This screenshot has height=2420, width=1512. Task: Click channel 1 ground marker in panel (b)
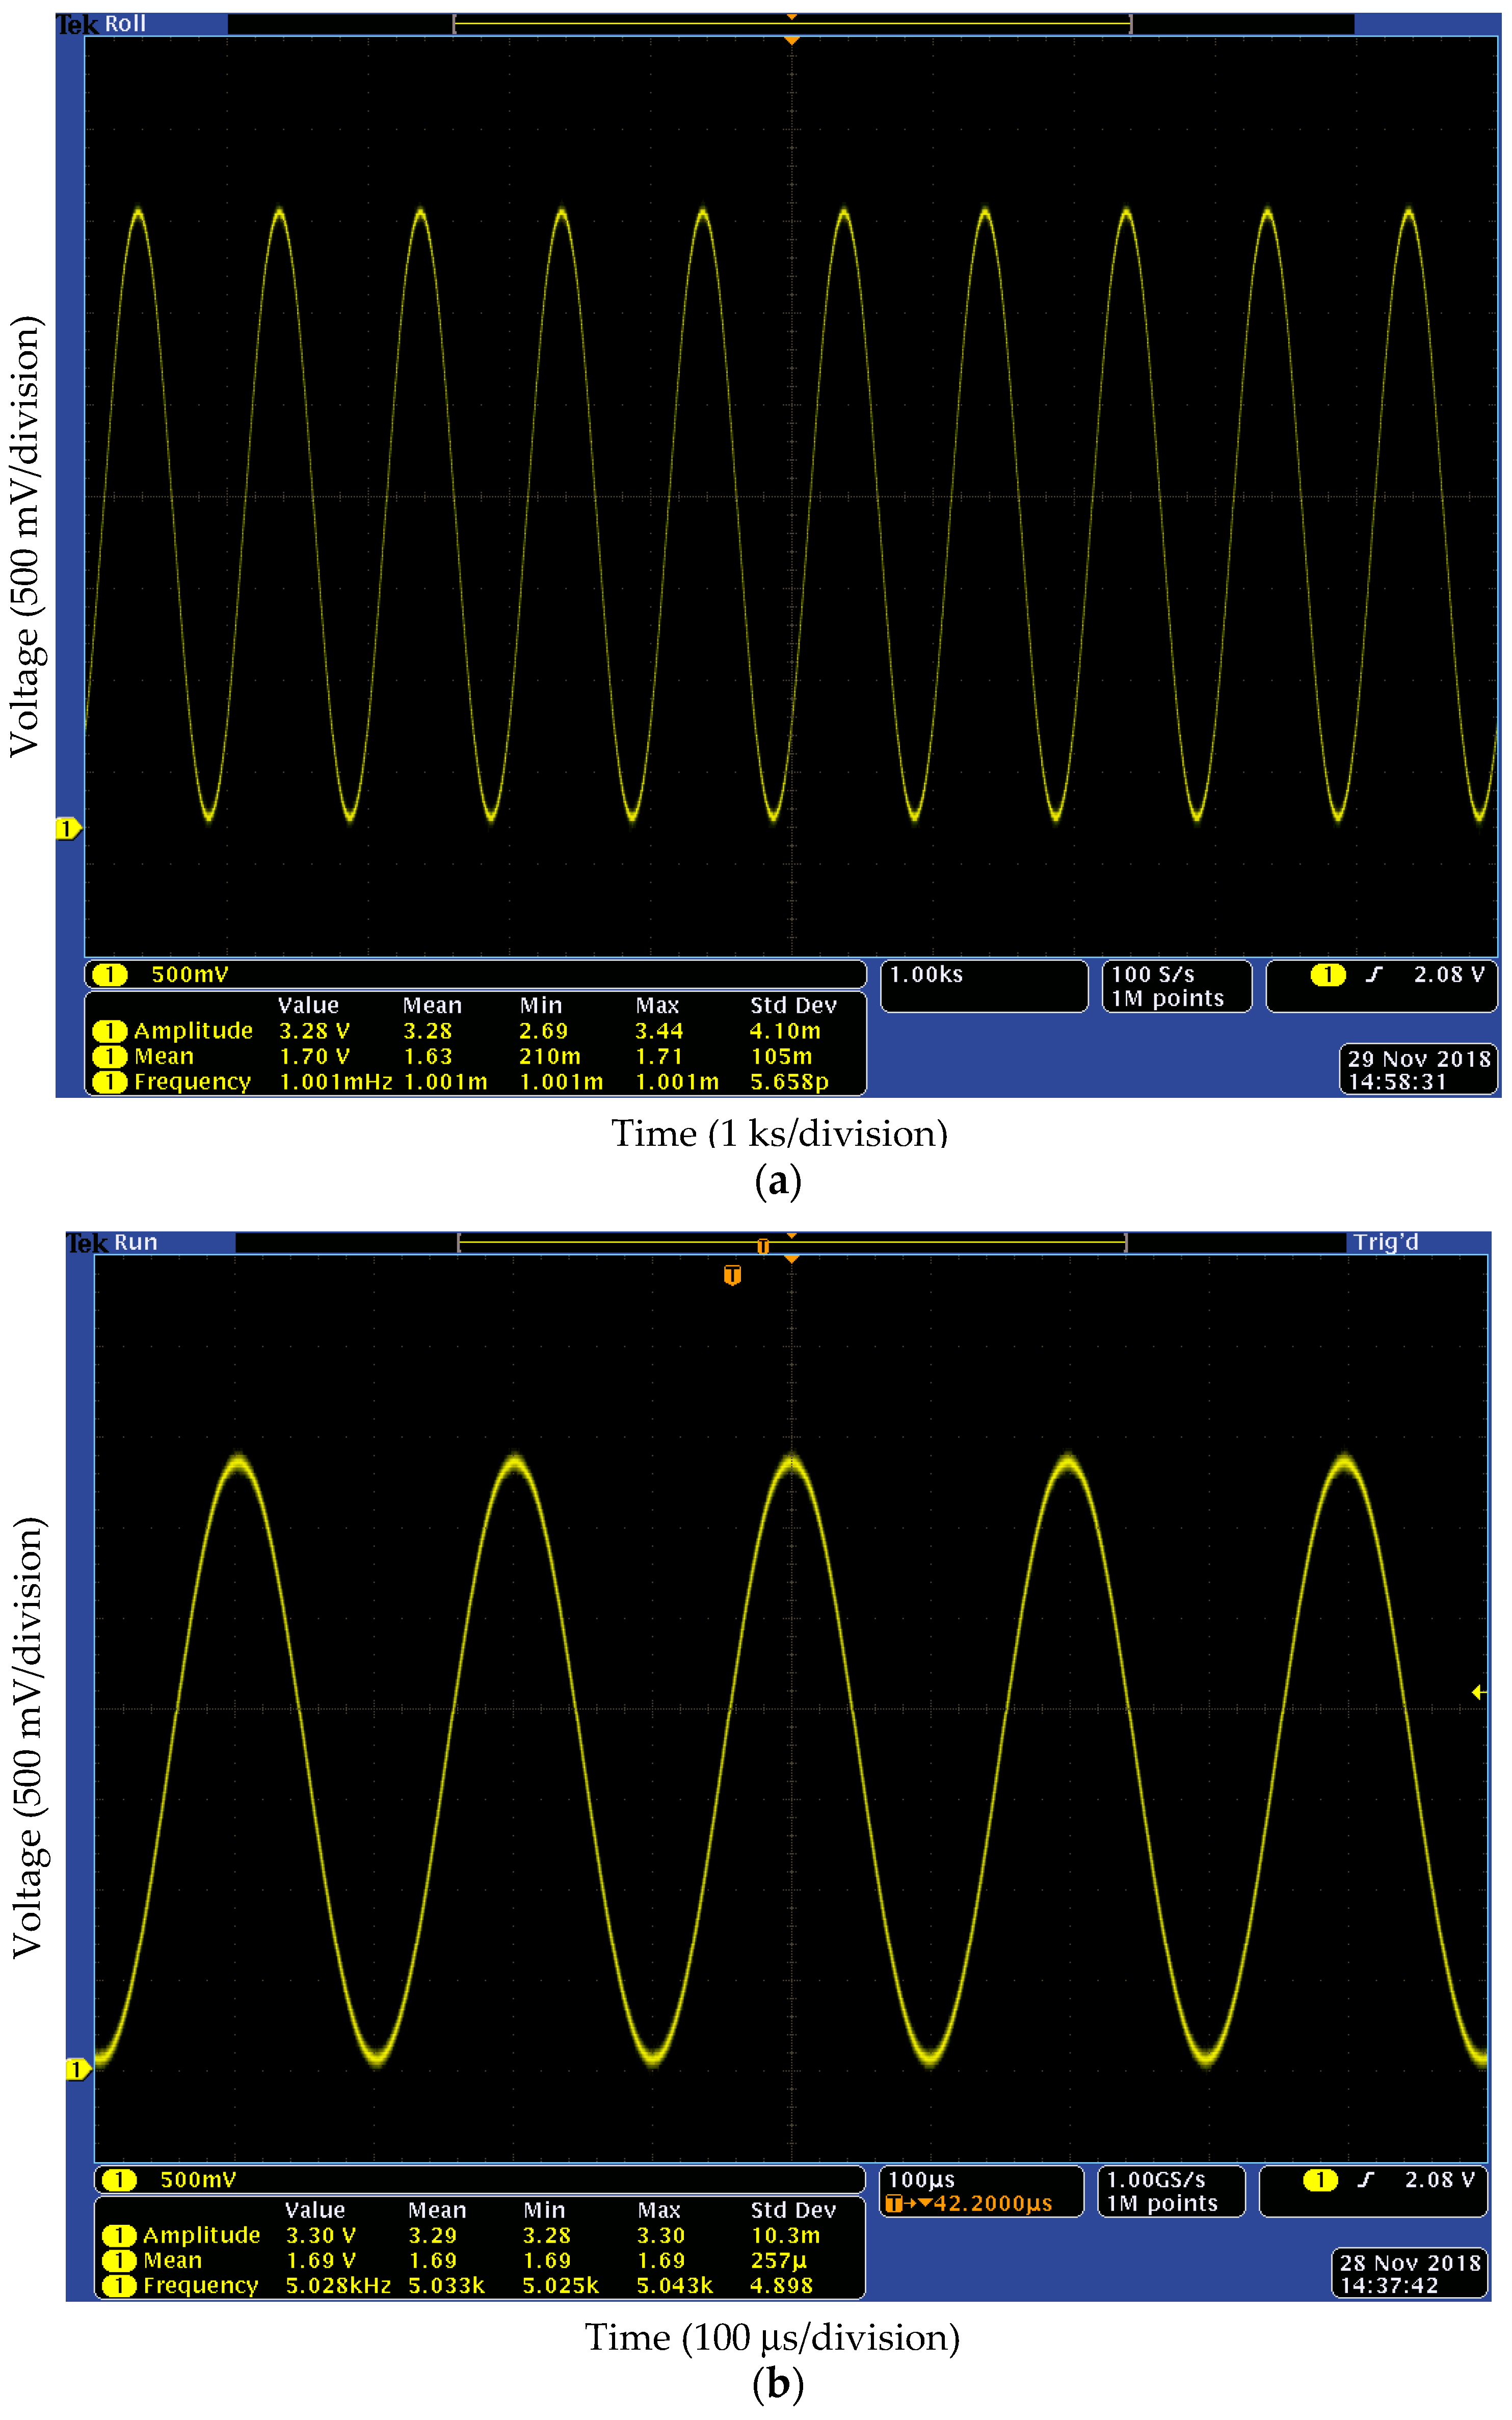(x=78, y=2070)
